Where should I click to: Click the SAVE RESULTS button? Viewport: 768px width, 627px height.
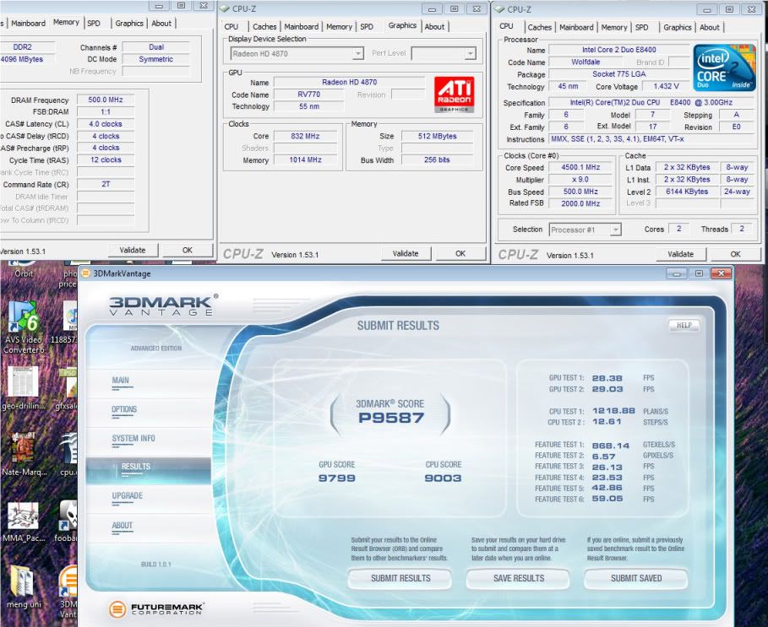(518, 579)
